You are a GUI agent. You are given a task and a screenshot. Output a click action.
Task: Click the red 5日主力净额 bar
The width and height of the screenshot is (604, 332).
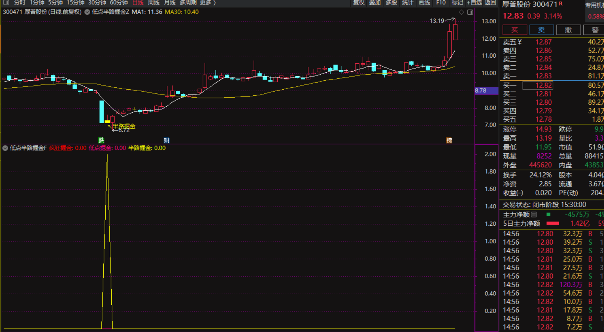552,223
